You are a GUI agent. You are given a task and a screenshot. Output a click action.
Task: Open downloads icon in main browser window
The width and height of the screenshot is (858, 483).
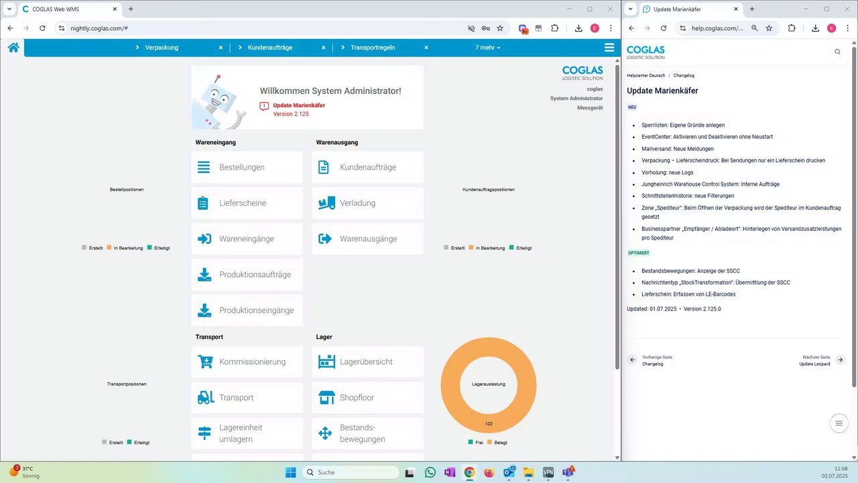pyautogui.click(x=578, y=28)
